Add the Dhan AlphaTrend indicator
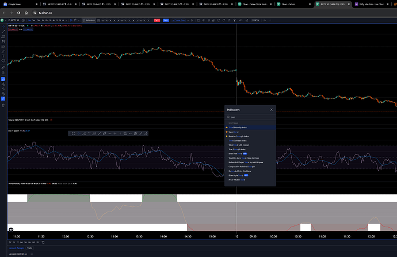Image resolution: width=397 pixels, height=257 pixels. pyautogui.click(x=250, y=175)
